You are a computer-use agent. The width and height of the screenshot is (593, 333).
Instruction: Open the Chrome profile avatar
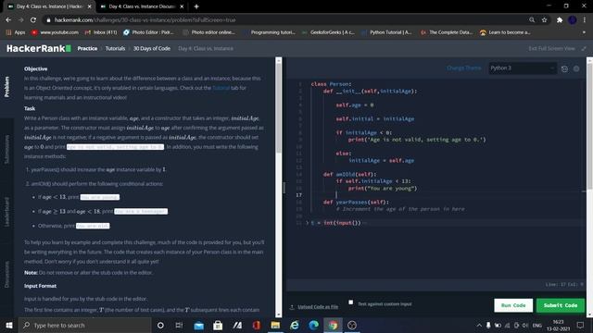573,19
